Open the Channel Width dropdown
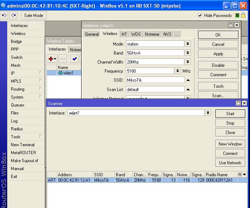Screen dimensions: 250x208 188,62
